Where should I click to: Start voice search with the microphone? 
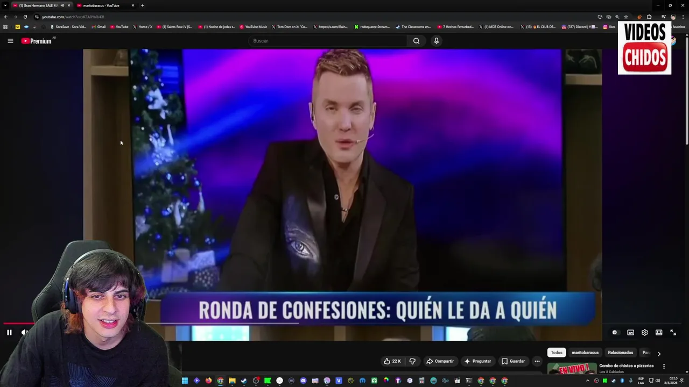pyautogui.click(x=437, y=41)
